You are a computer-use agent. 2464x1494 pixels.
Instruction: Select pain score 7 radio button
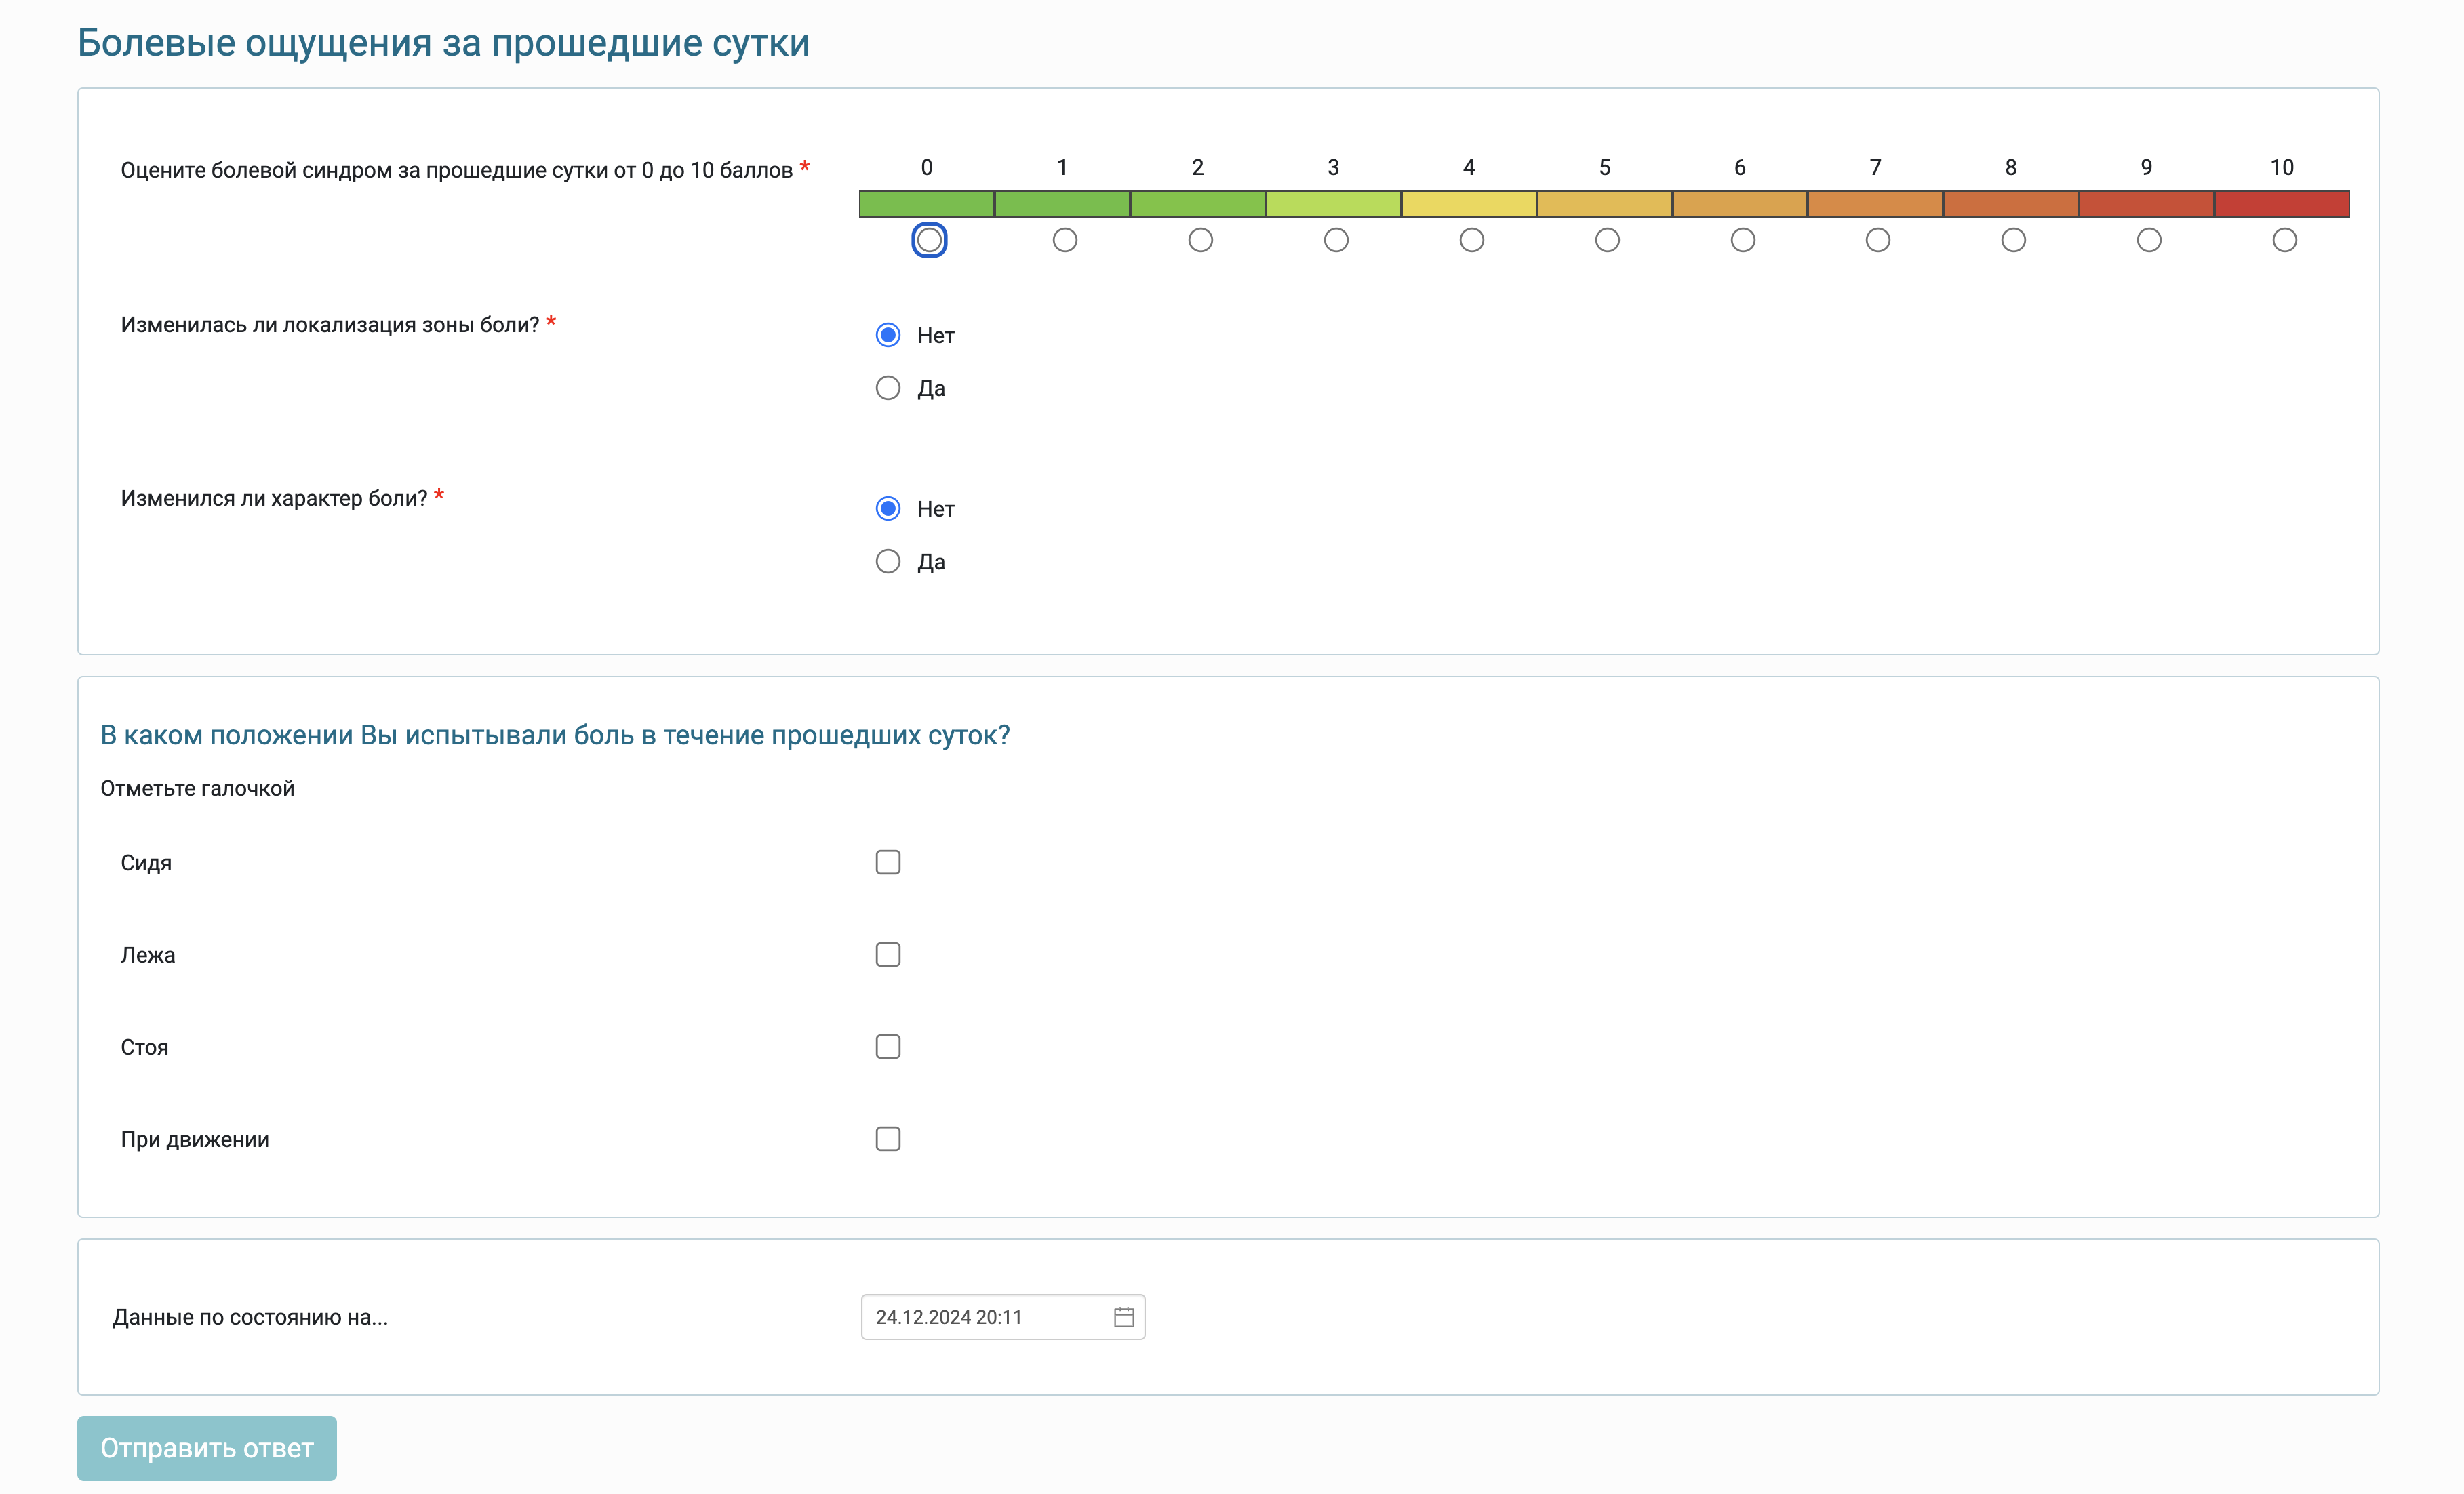tap(1878, 240)
